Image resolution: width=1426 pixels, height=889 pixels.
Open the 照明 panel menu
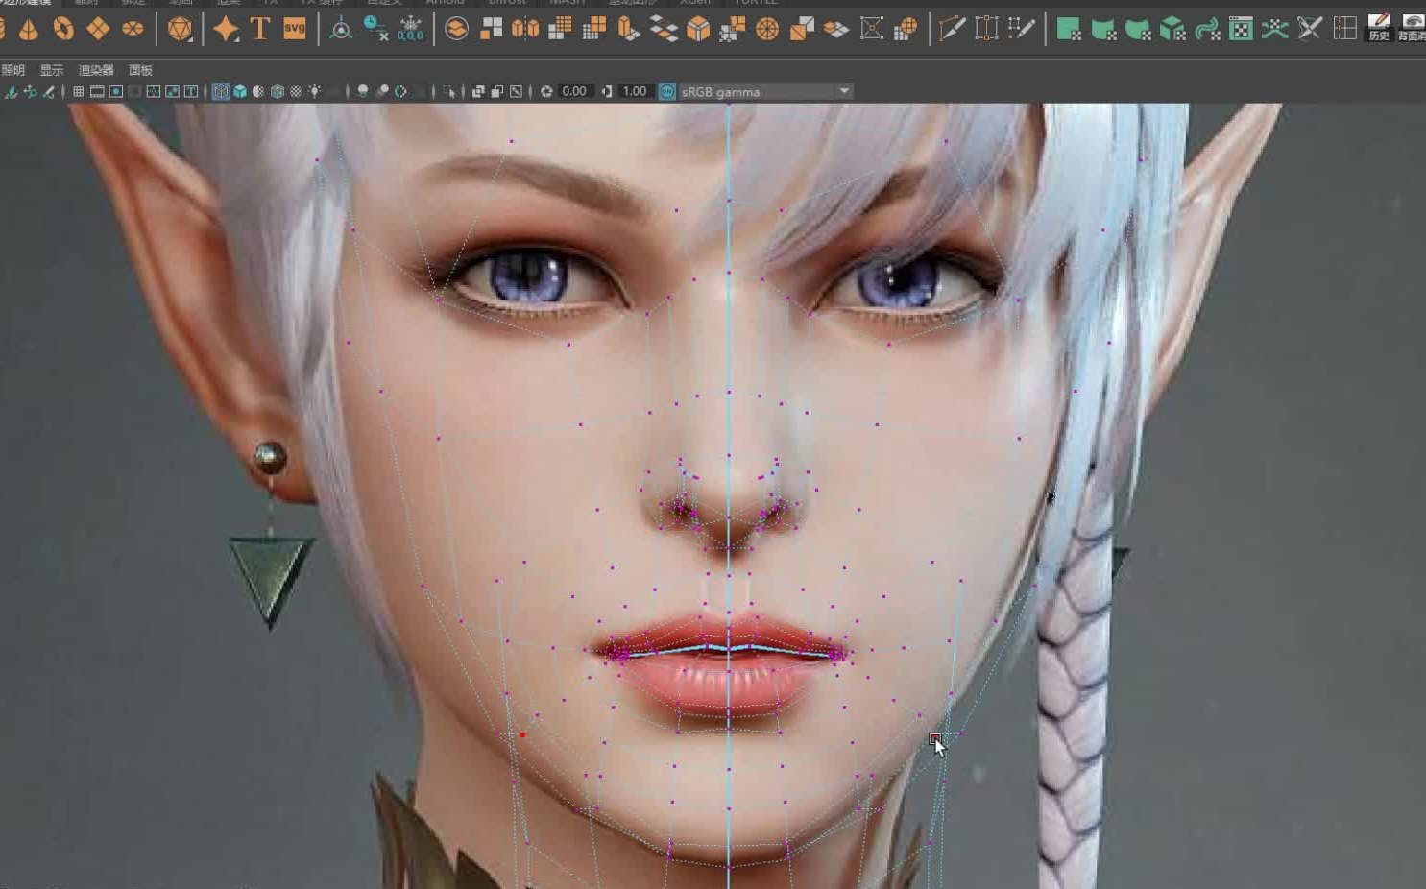pos(13,70)
